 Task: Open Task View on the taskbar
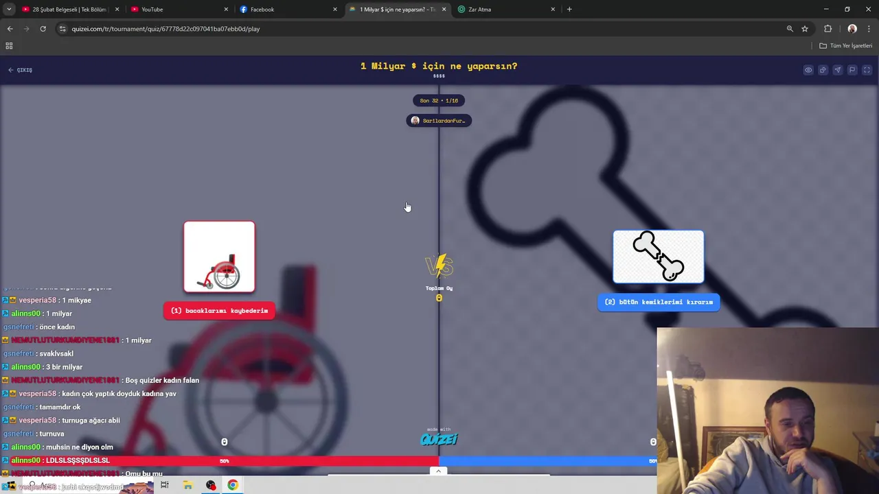(165, 485)
